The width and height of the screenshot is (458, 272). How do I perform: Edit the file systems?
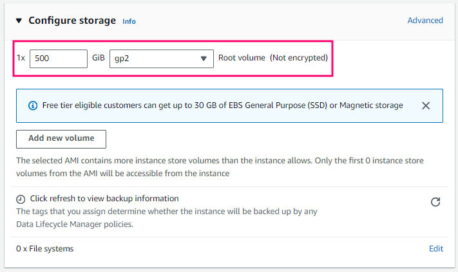pos(436,249)
